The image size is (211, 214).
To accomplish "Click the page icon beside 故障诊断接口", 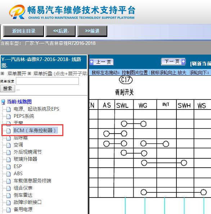I will coord(9,203).
